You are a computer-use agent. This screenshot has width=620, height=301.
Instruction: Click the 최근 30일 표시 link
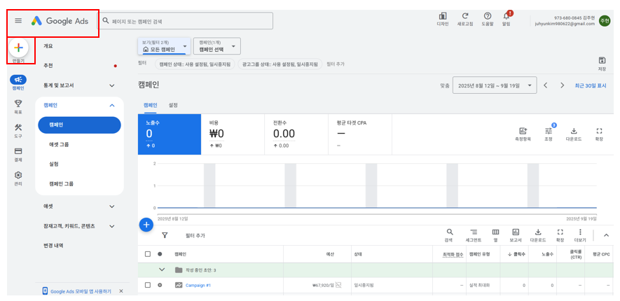pyautogui.click(x=591, y=85)
